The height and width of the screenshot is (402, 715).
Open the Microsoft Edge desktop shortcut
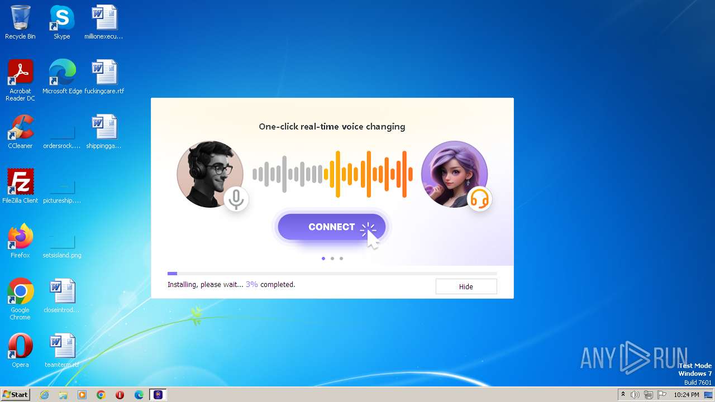[x=62, y=77]
